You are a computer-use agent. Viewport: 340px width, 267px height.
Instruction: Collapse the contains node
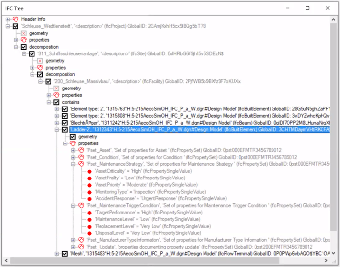coord(49,102)
